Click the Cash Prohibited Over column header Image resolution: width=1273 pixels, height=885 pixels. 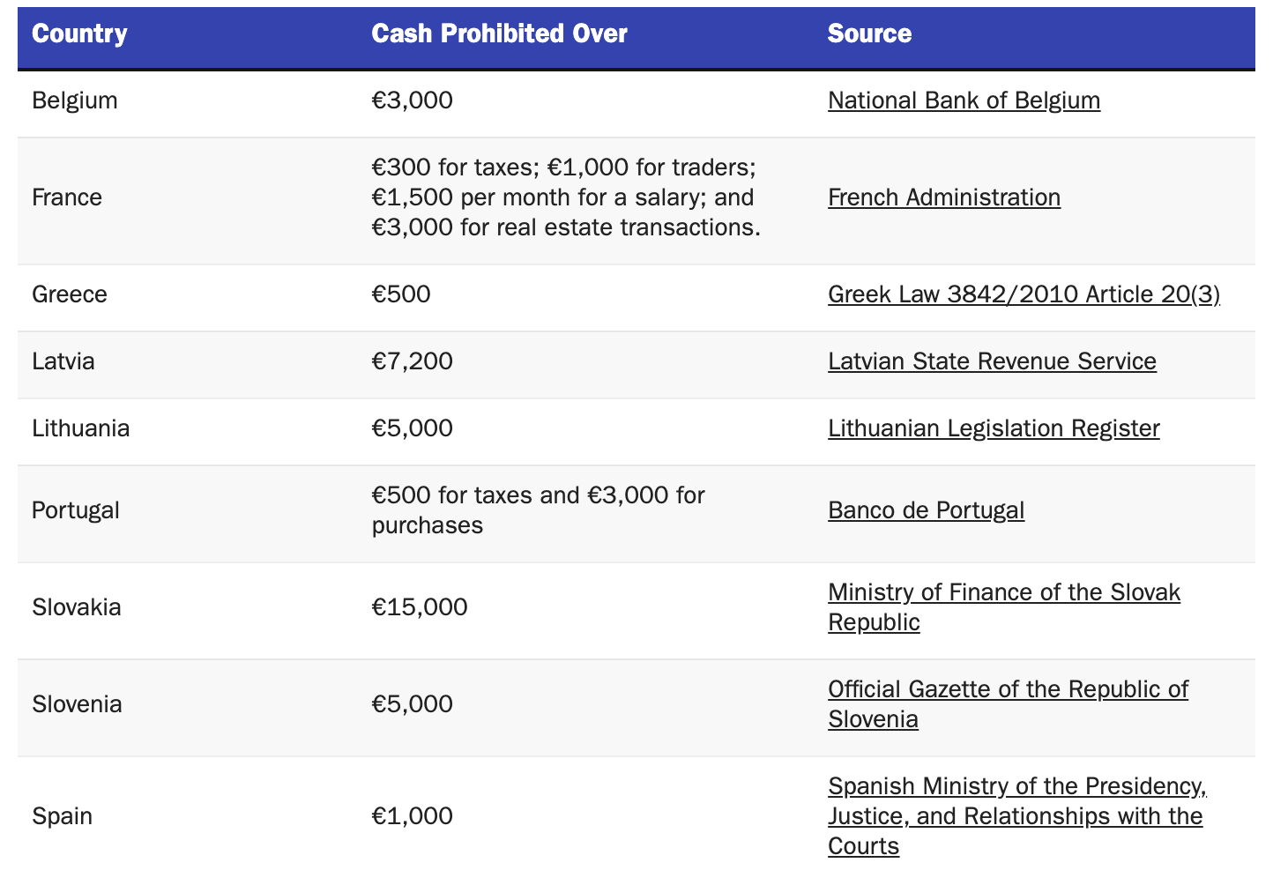pyautogui.click(x=499, y=33)
